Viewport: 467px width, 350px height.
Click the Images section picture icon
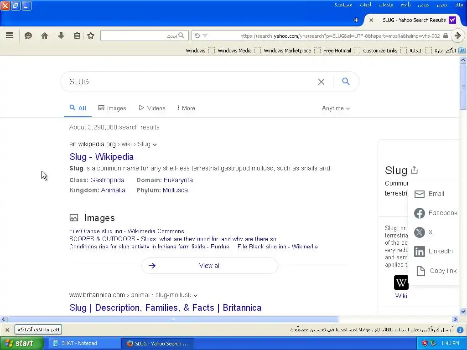[74, 218]
